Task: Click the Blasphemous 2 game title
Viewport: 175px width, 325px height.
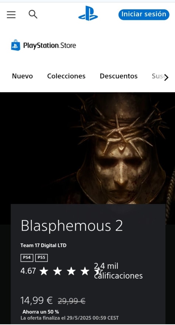Action: [x=72, y=225]
